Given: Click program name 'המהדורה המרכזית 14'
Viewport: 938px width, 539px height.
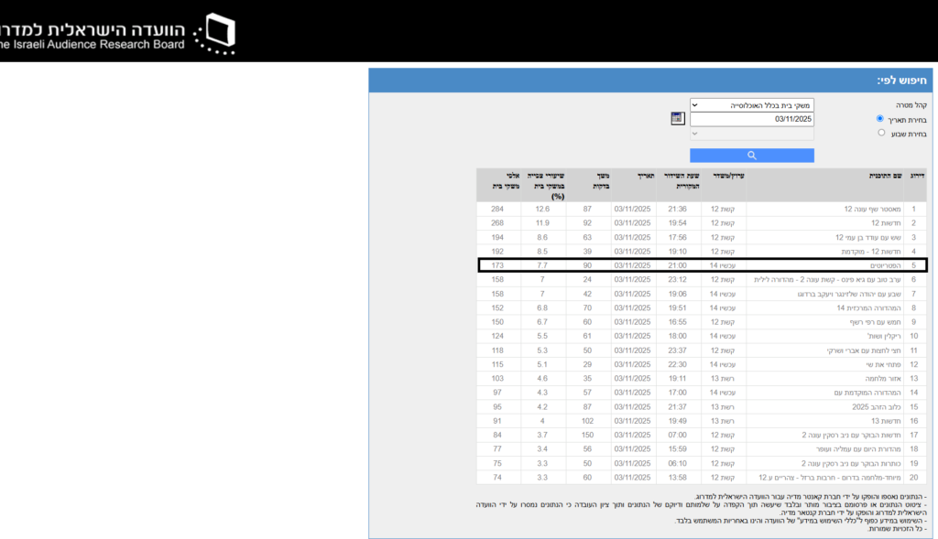Looking at the screenshot, I should pyautogui.click(x=868, y=307).
